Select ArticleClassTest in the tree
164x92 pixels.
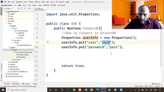pos(23,55)
